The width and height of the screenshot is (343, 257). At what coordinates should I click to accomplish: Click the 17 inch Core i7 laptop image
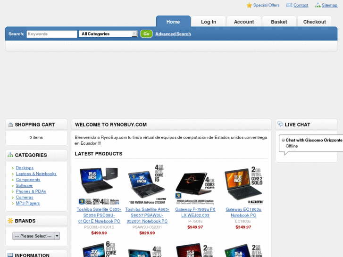point(99,249)
